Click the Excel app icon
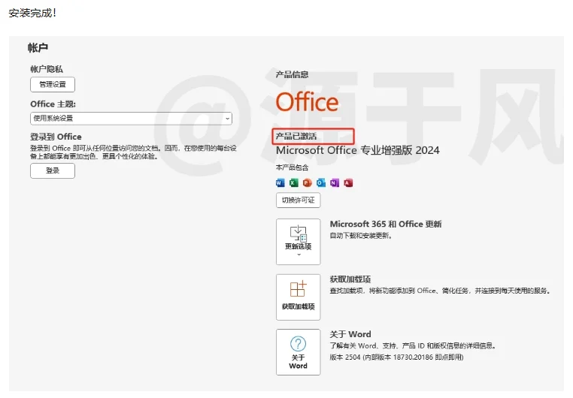Image resolution: width=573 pixels, height=398 pixels. [294, 182]
